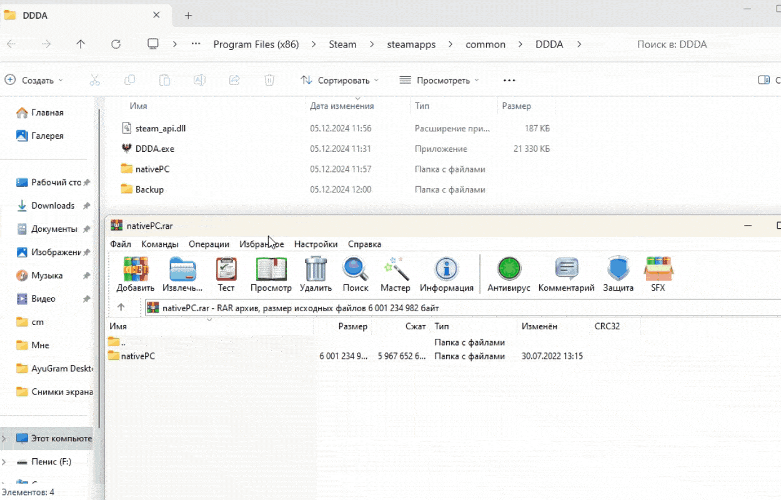Open the Операции menu in WinRAR
Image resolution: width=781 pixels, height=500 pixels.
209,244
